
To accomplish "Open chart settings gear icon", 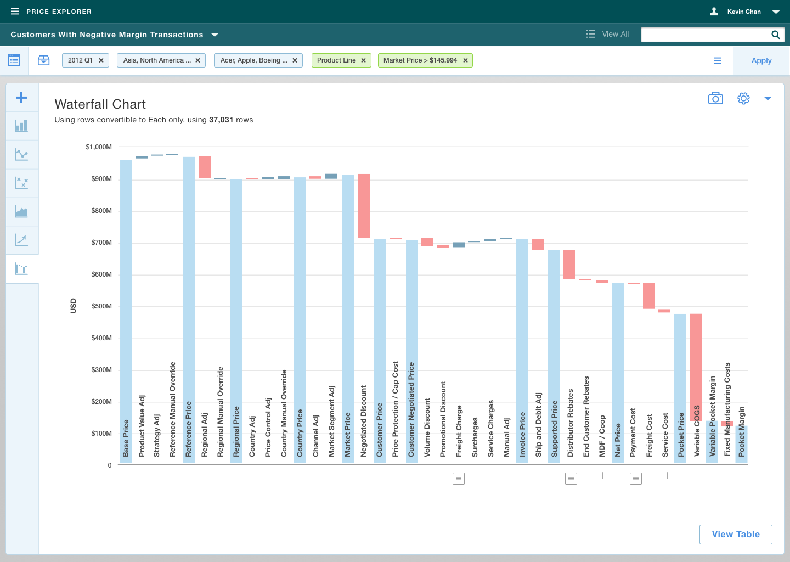I will coord(743,98).
